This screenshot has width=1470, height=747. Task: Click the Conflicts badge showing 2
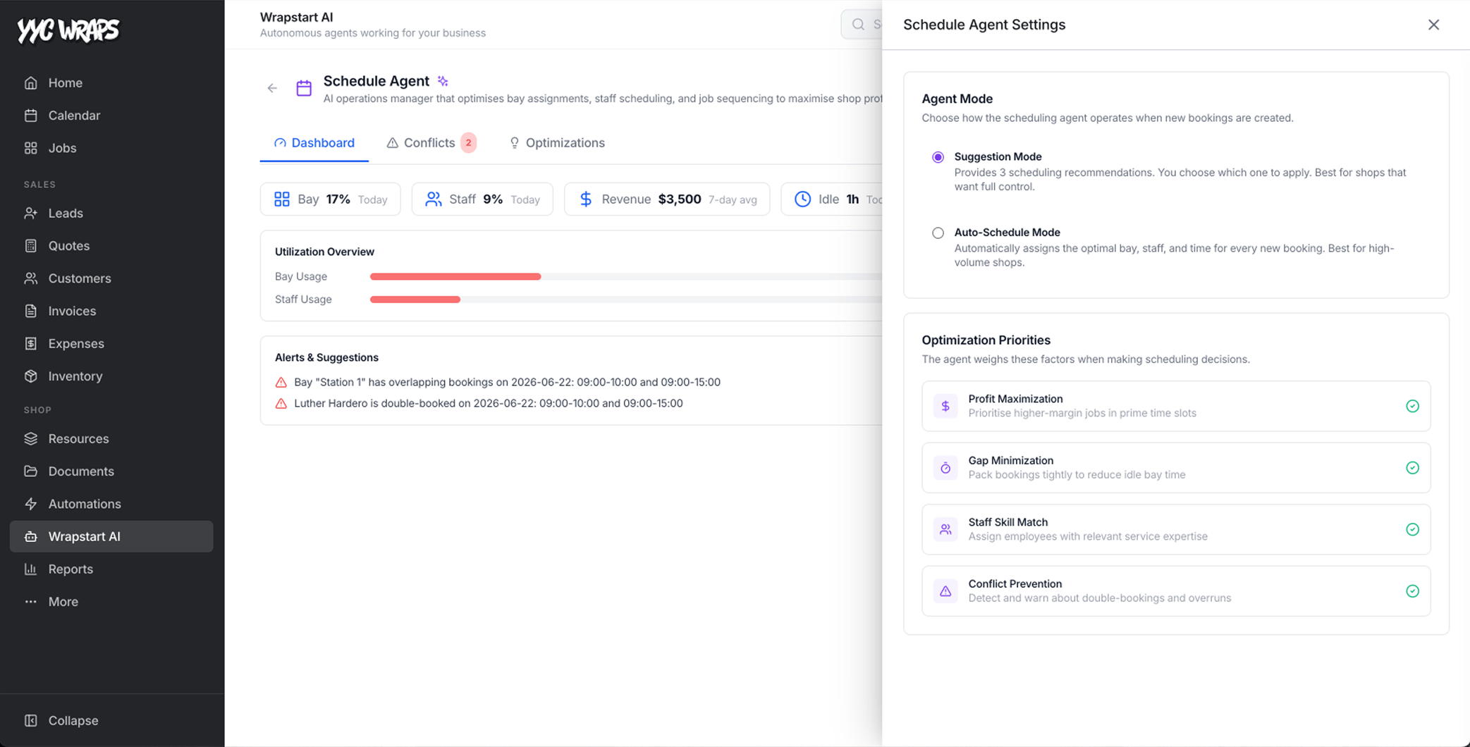click(468, 142)
